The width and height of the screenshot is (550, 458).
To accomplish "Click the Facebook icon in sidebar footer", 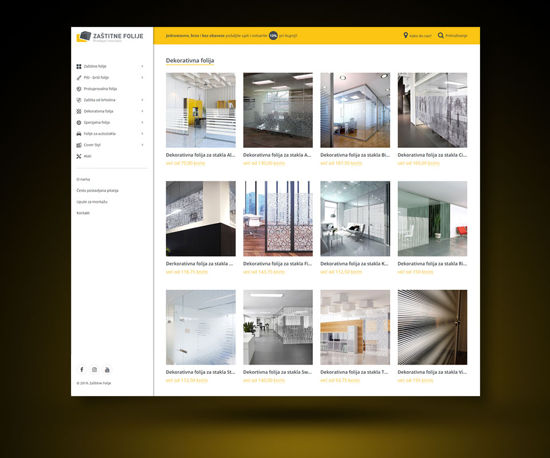I will (x=81, y=369).
